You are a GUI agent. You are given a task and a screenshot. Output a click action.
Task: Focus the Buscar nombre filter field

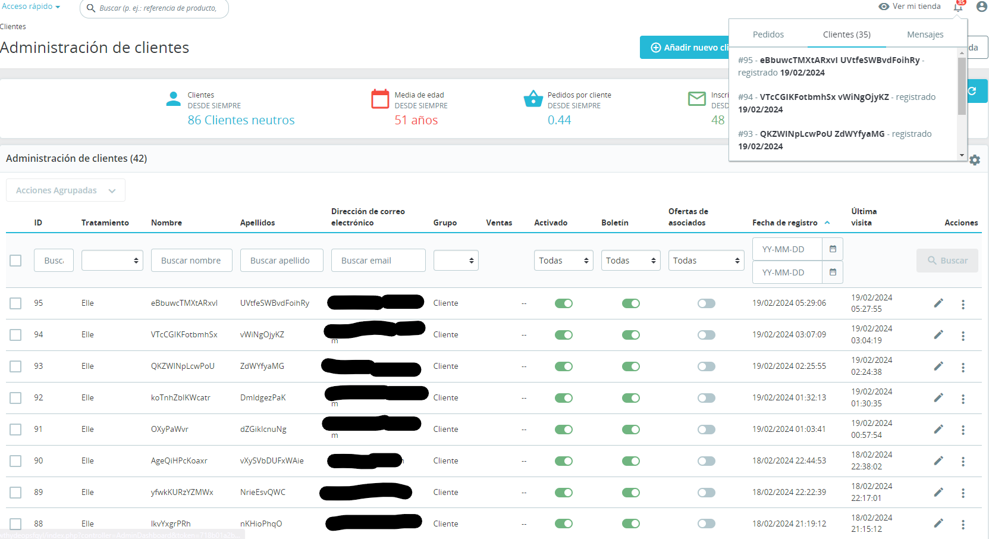coord(191,261)
